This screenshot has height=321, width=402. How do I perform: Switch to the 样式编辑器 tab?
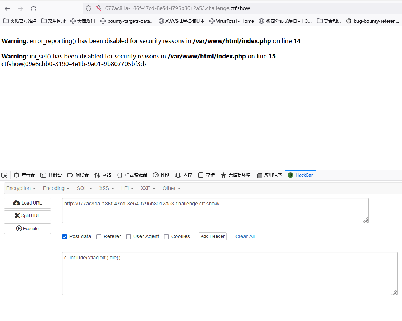[x=132, y=175]
